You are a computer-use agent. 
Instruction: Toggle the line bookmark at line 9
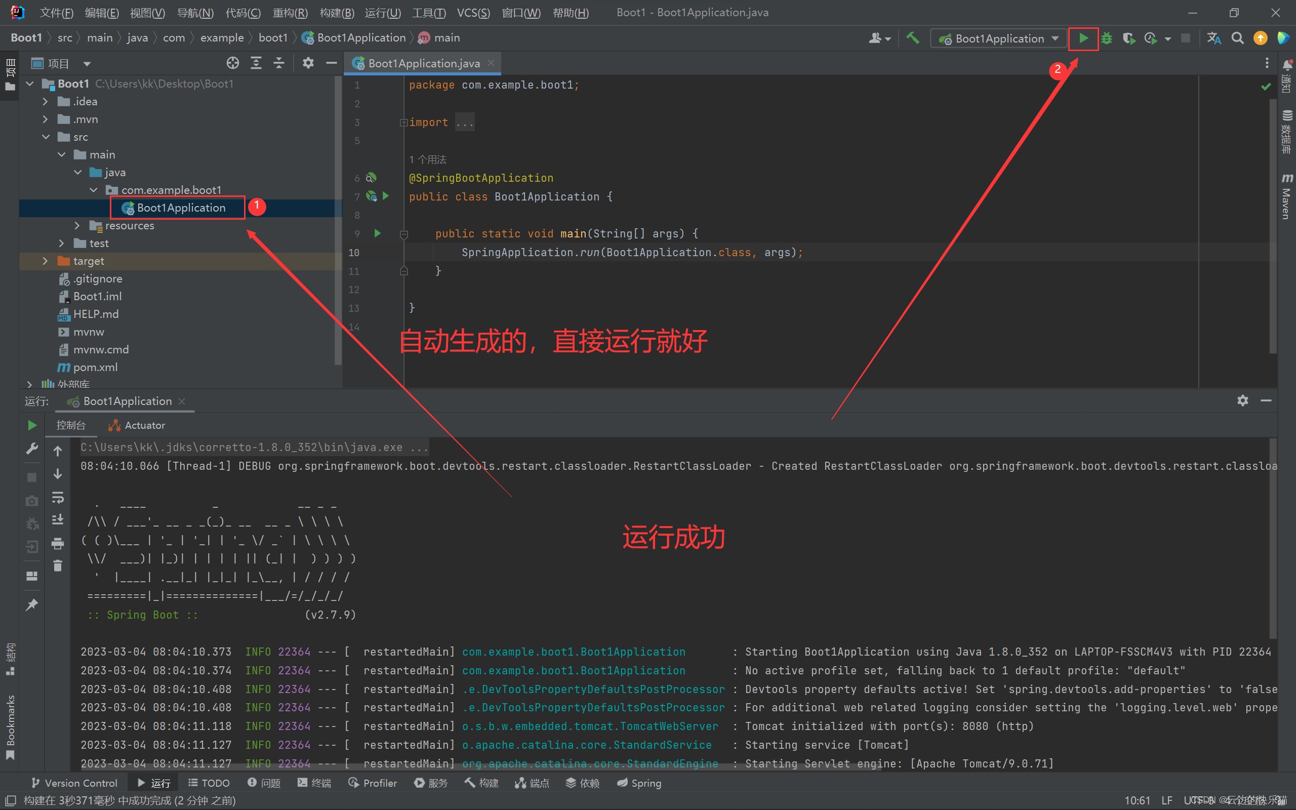point(357,233)
